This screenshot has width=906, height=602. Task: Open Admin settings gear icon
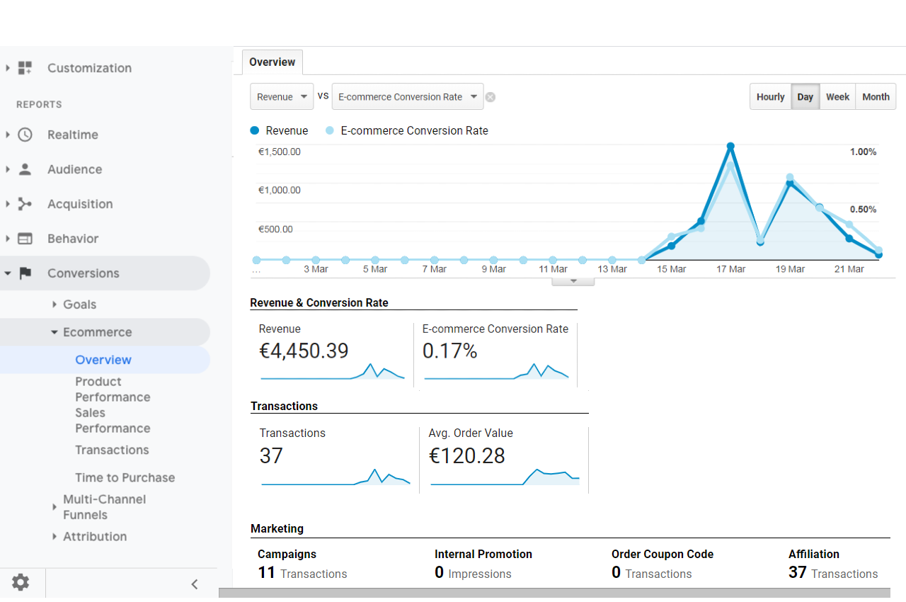pyautogui.click(x=21, y=583)
